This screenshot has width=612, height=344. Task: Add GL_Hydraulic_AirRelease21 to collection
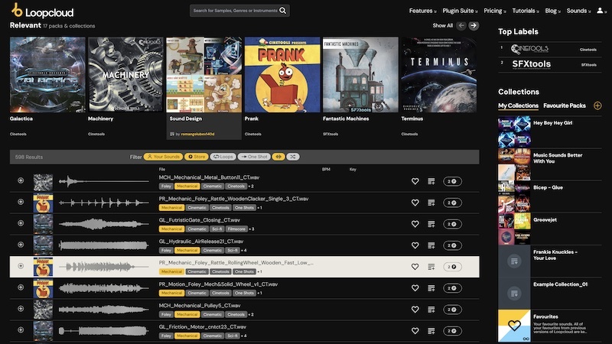tap(431, 245)
